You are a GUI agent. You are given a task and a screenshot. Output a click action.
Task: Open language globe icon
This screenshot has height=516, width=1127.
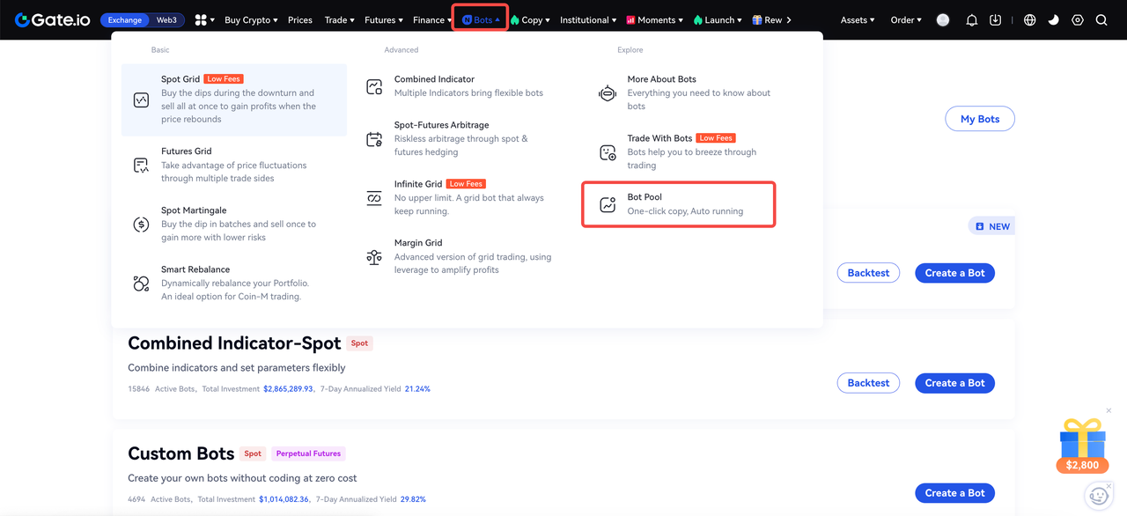point(1029,20)
